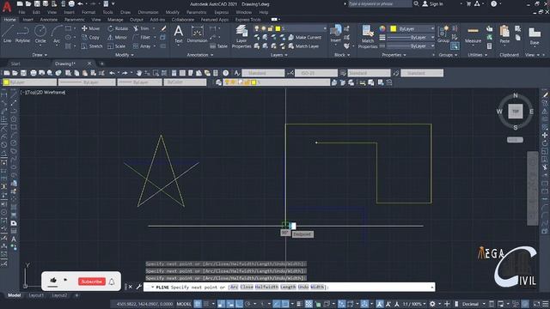Expand the Properties panel
Screen dimensions: 550x309
point(394,55)
